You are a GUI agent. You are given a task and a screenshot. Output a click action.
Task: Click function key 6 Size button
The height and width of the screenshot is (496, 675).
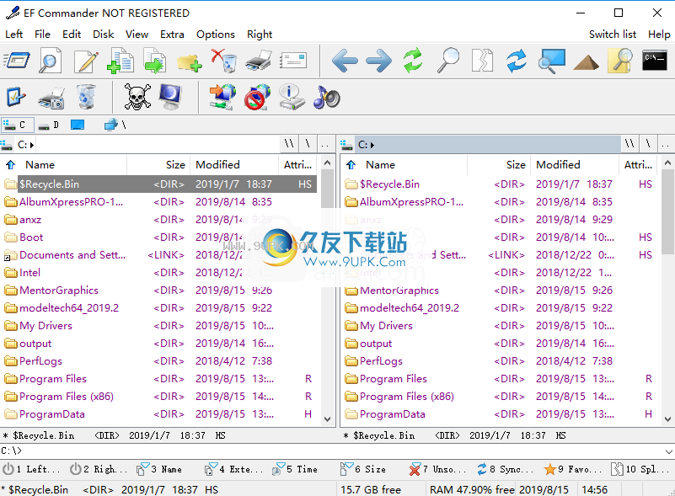pos(363,469)
